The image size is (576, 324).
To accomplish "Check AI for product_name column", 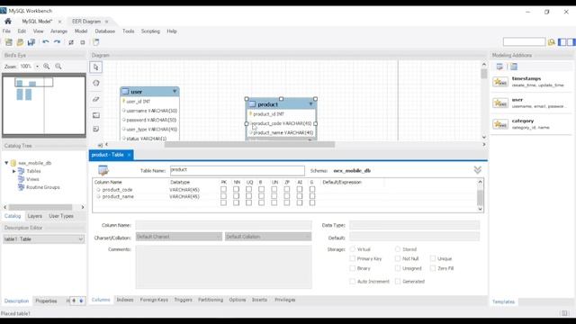I will pos(300,196).
